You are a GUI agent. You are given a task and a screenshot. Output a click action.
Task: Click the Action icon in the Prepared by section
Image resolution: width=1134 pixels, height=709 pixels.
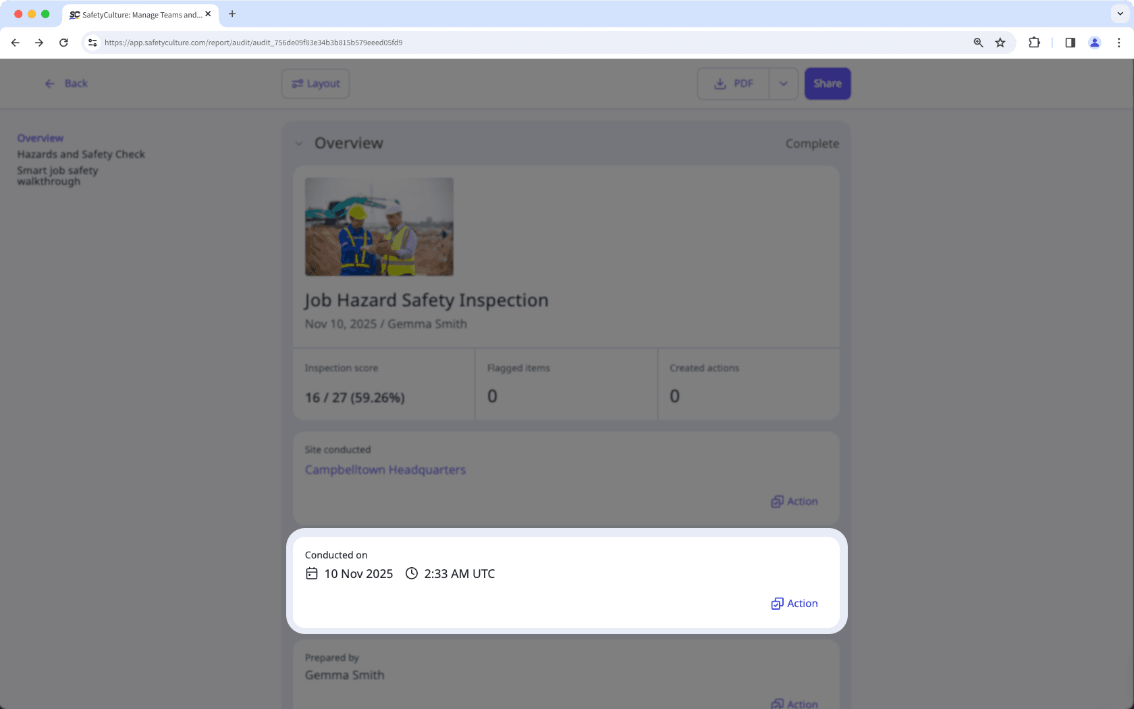[778, 703]
